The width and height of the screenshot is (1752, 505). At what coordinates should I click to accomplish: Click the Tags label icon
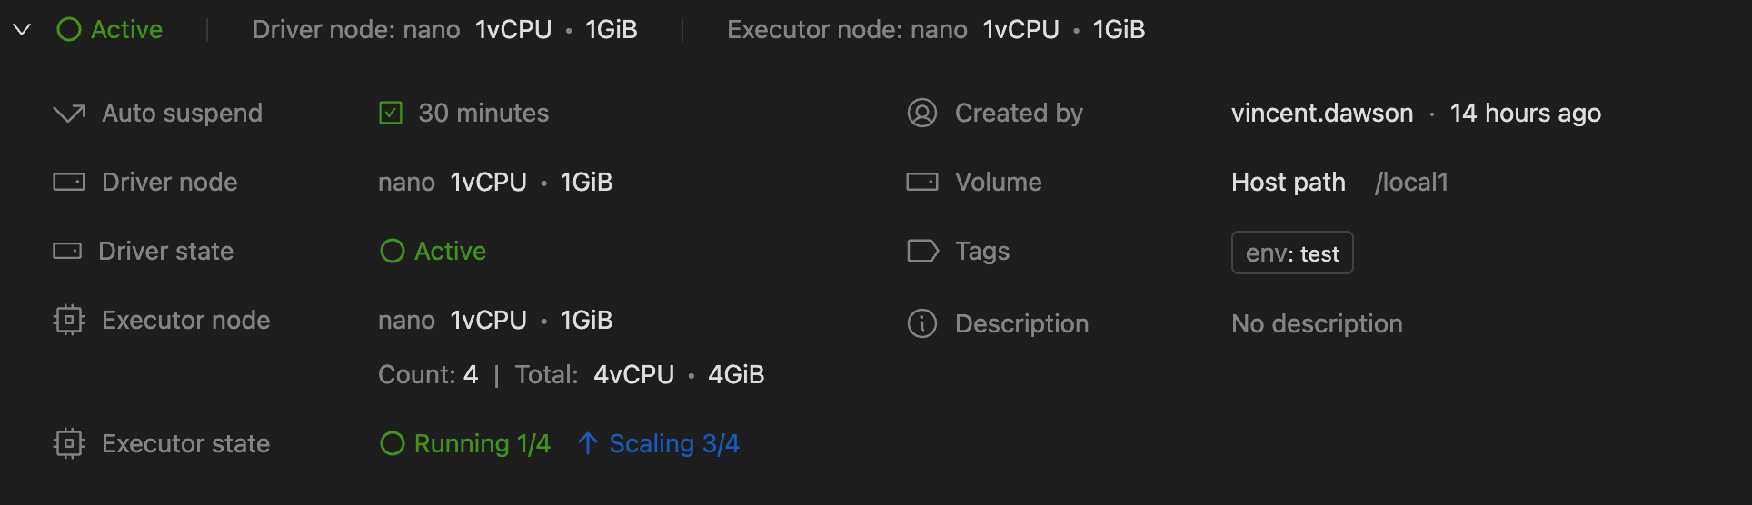point(923,252)
